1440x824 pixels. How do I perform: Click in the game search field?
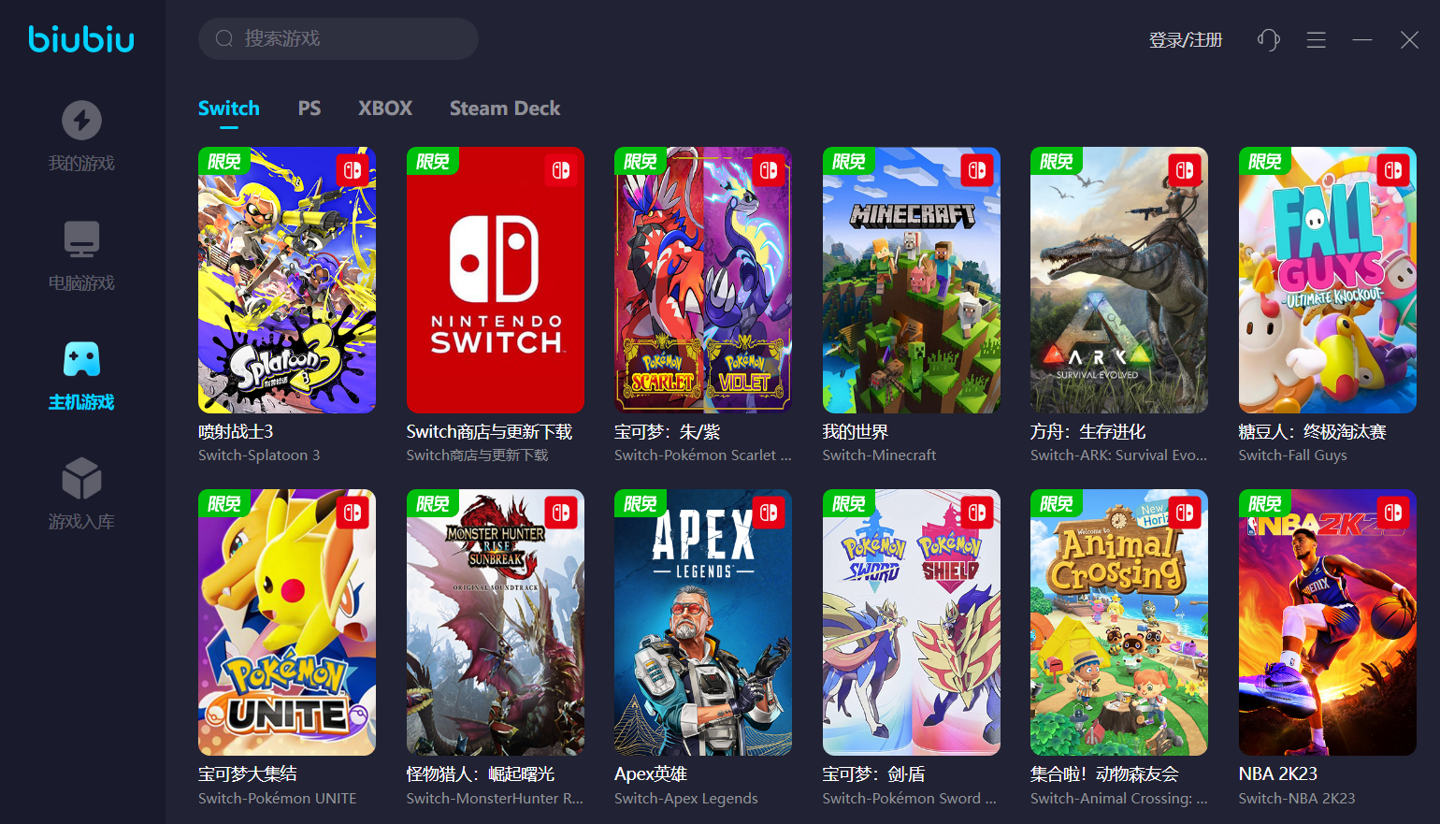pos(355,38)
